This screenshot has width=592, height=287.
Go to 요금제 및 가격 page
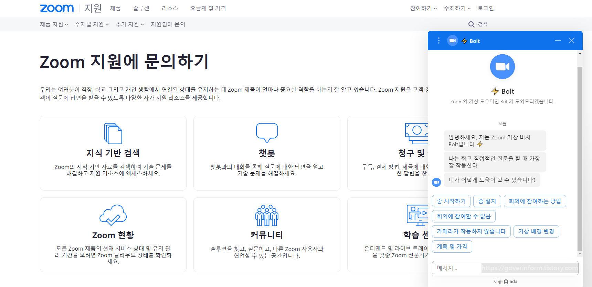pos(208,8)
